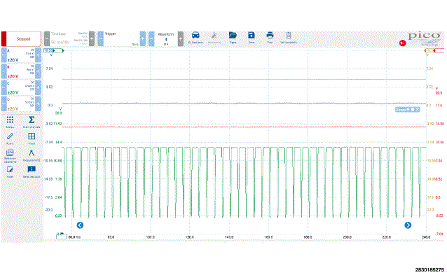
Task: Open the Waveform buffer navigator
Action: tap(166, 38)
